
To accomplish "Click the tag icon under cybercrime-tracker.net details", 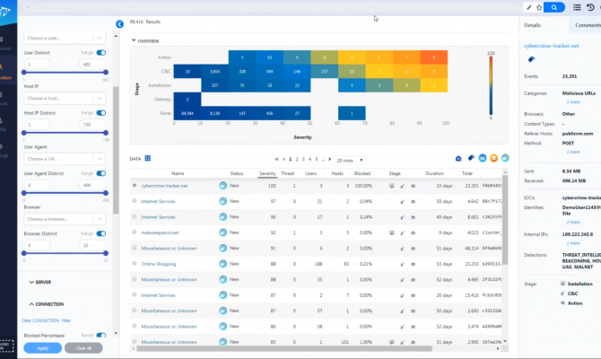I will pyautogui.click(x=531, y=59).
